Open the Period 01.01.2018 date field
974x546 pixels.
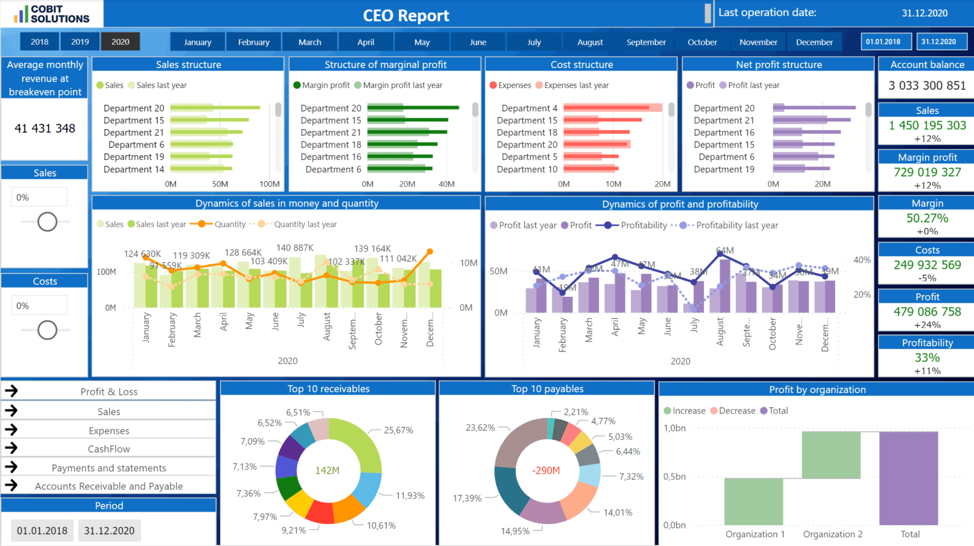click(42, 530)
